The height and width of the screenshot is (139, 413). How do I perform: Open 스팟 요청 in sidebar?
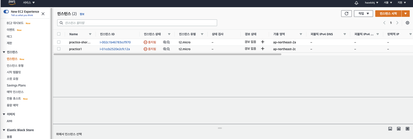pyautogui.click(x=12, y=79)
